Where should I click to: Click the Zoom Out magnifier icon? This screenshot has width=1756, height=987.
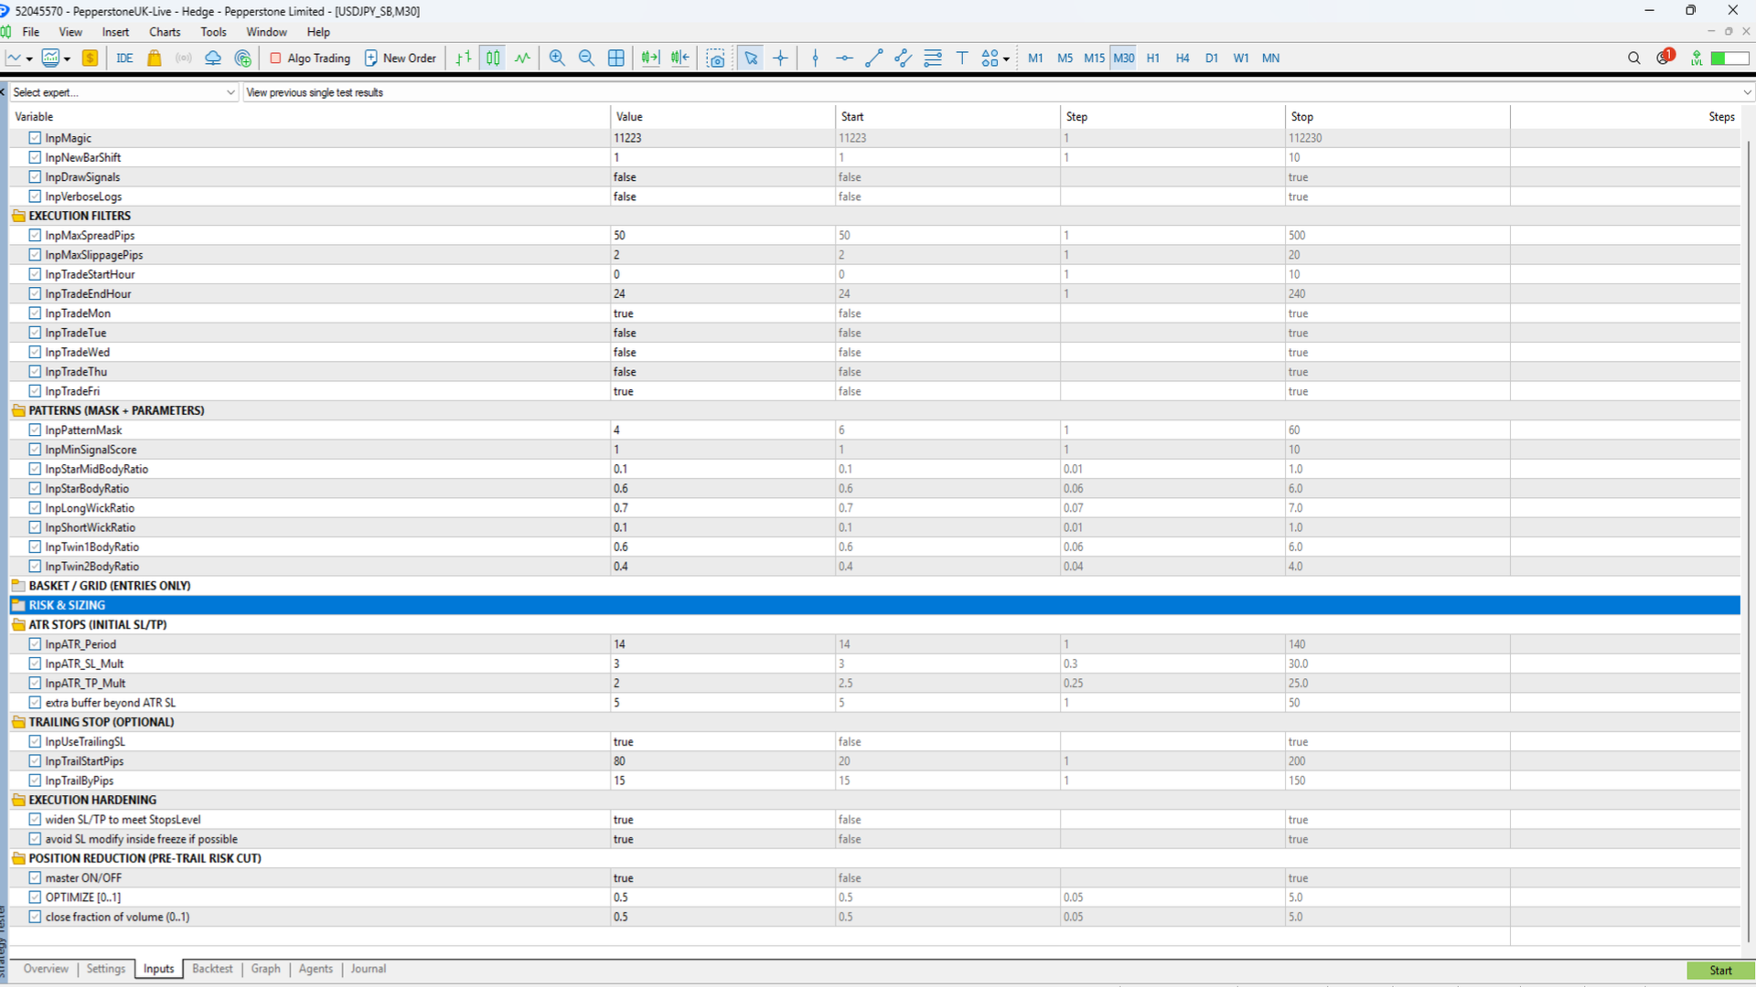coord(586,58)
